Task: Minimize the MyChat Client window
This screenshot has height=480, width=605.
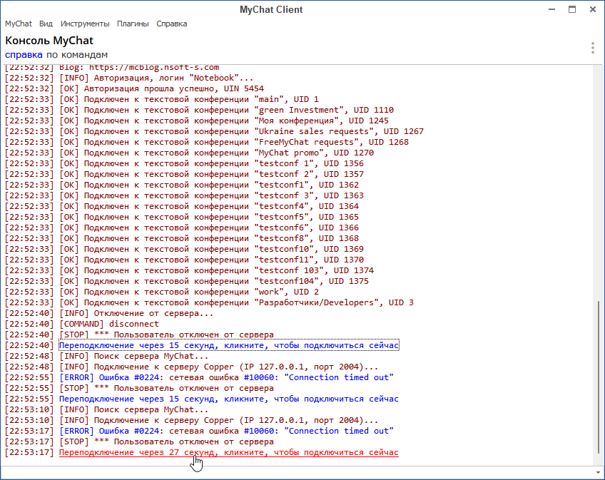Action: pyautogui.click(x=551, y=9)
